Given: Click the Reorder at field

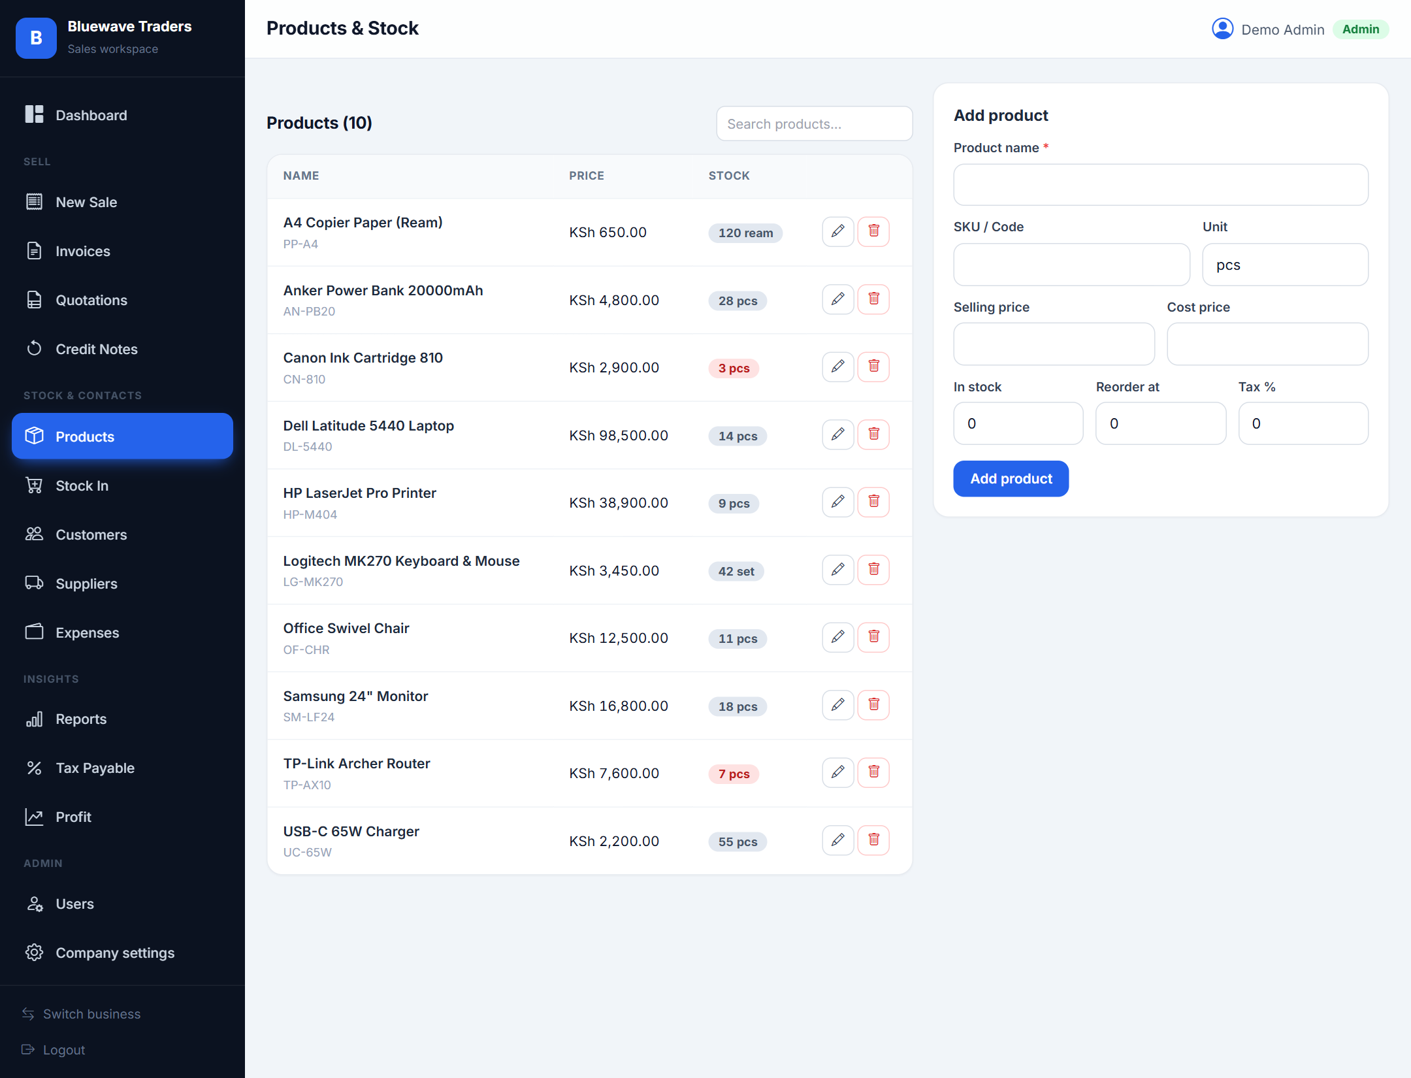Looking at the screenshot, I should click(x=1160, y=423).
